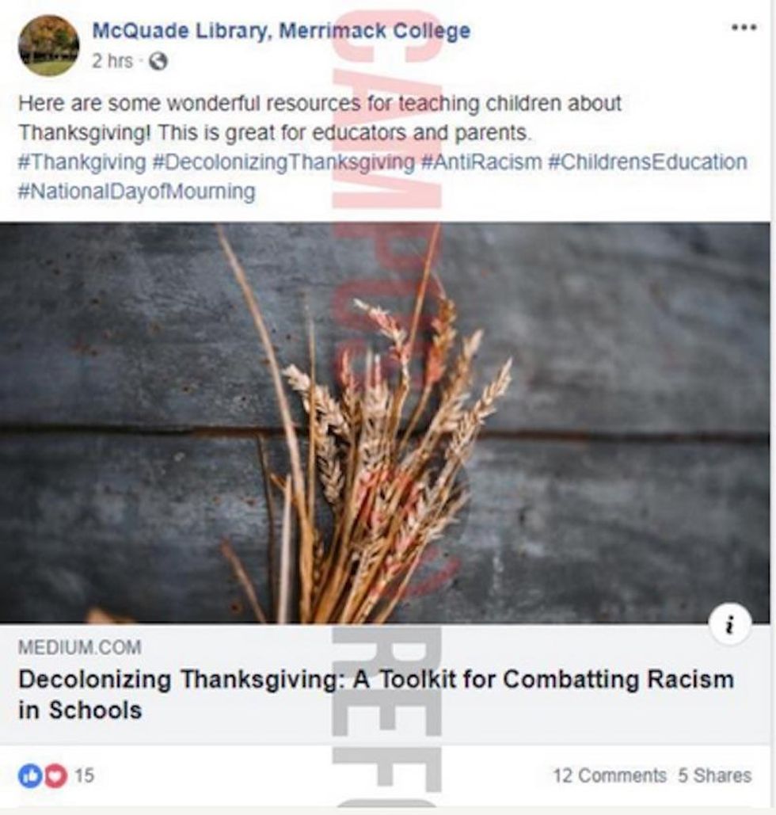Open the #Thankgiving hashtag

82,162
